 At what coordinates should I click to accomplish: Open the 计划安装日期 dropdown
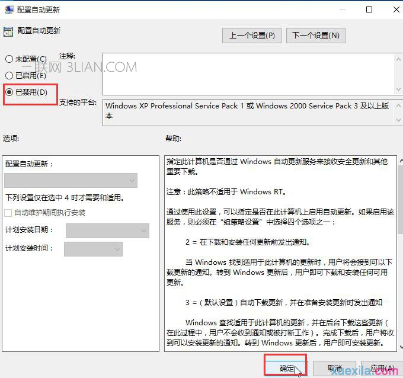107,230
